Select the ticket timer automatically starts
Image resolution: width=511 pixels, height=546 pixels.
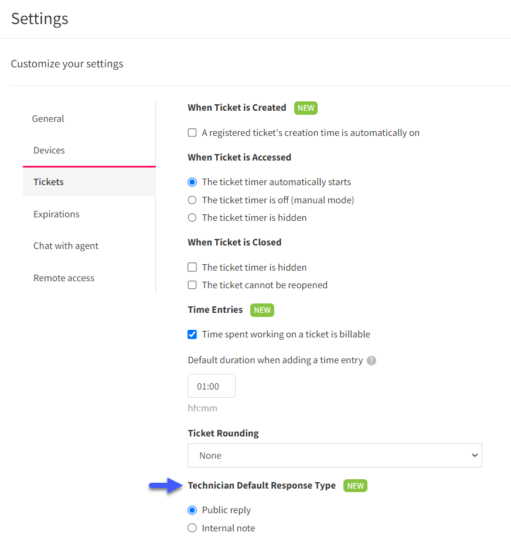tap(192, 182)
